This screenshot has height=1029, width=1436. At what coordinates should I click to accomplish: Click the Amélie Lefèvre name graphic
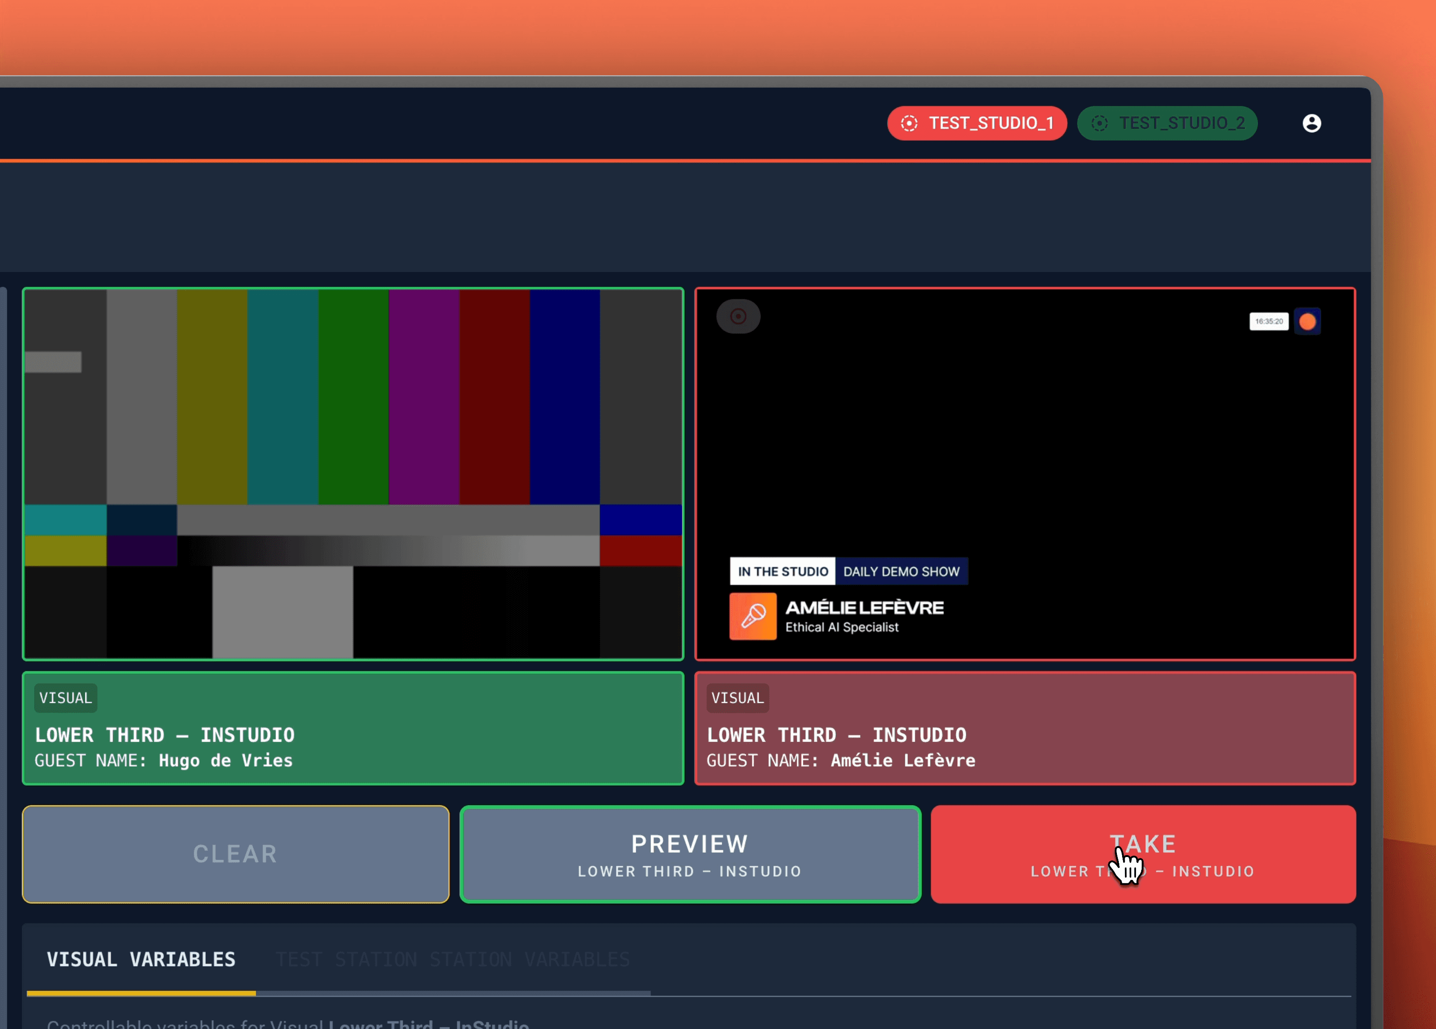click(x=864, y=608)
